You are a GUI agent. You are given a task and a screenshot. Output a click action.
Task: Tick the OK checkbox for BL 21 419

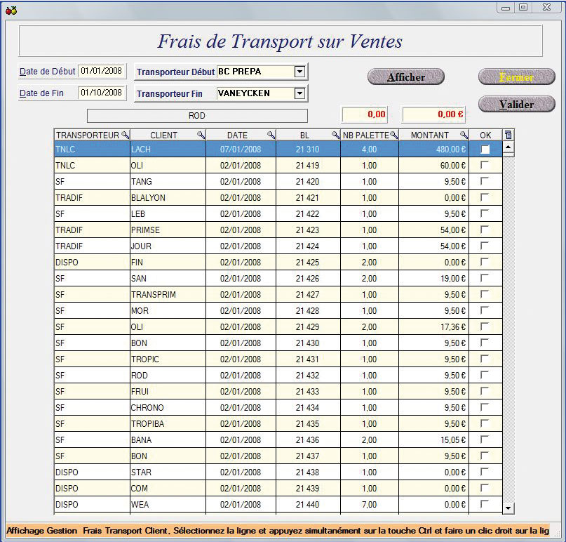pos(485,165)
